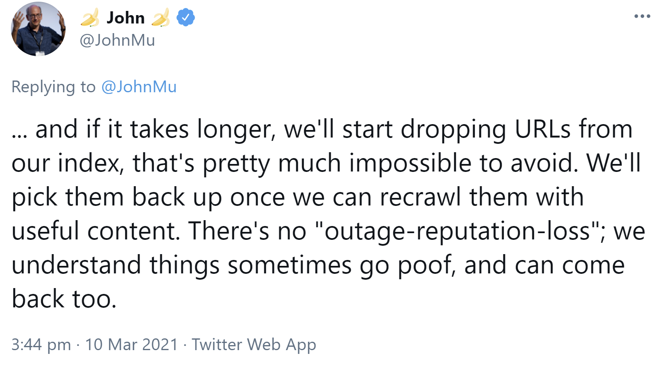Open the 3:44 pm timestamp link

(41, 345)
